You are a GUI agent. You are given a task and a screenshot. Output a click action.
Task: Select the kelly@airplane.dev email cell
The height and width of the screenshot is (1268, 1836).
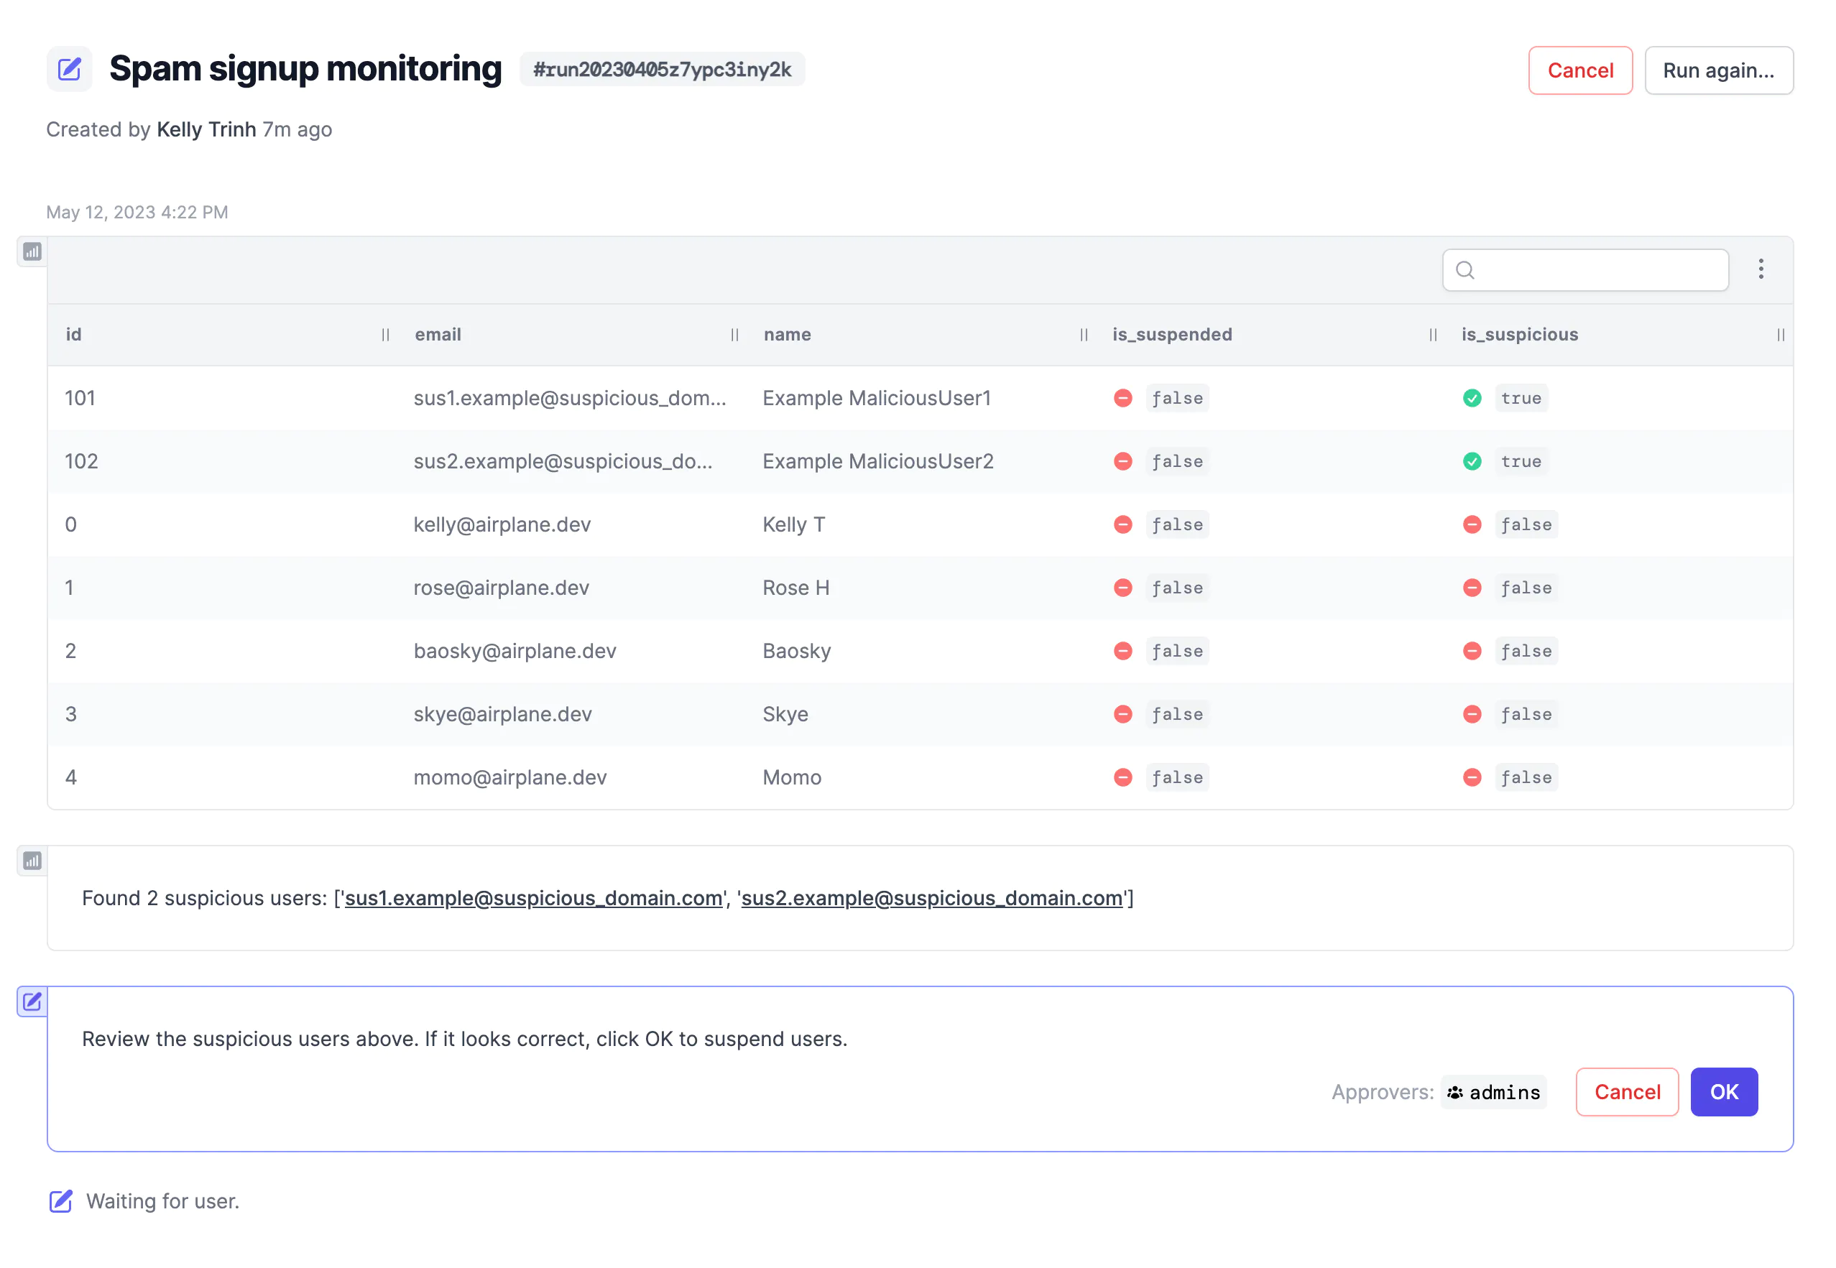[502, 524]
